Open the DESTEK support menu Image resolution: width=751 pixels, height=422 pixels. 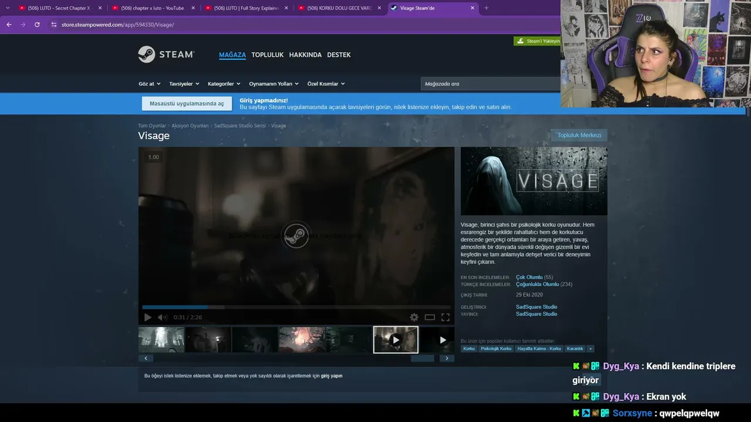[x=339, y=55]
